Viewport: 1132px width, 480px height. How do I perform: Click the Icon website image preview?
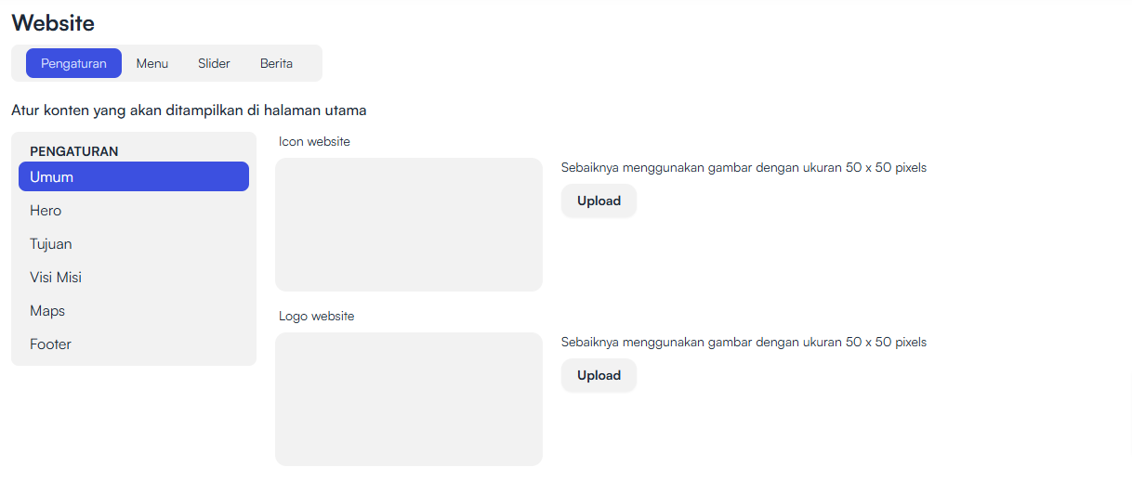click(409, 225)
